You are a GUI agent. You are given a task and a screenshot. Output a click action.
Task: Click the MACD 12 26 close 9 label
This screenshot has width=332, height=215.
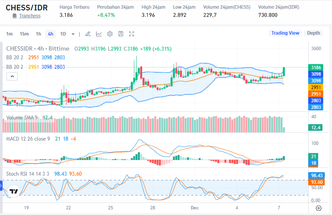(x=28, y=139)
